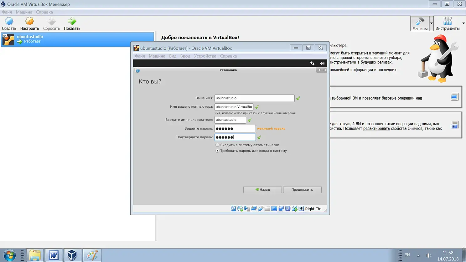Expand dropdown arrow next to Инструменты button
This screenshot has width=466, height=262.
click(463, 23)
